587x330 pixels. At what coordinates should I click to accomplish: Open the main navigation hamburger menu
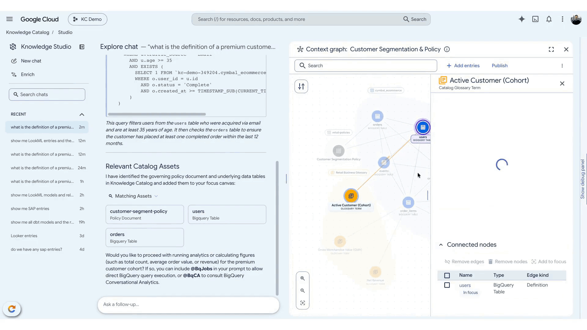click(9, 19)
